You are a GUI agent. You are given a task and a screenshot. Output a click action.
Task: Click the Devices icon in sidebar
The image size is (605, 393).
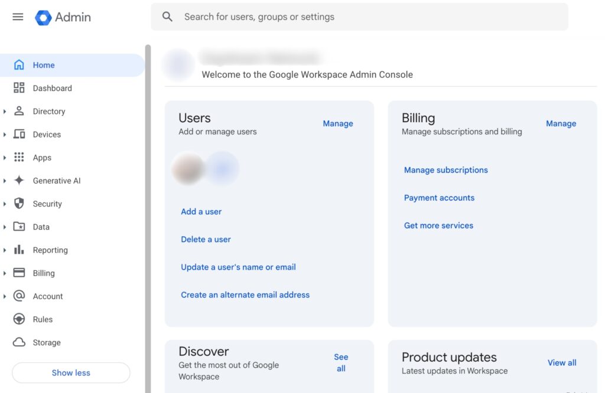[x=19, y=134]
